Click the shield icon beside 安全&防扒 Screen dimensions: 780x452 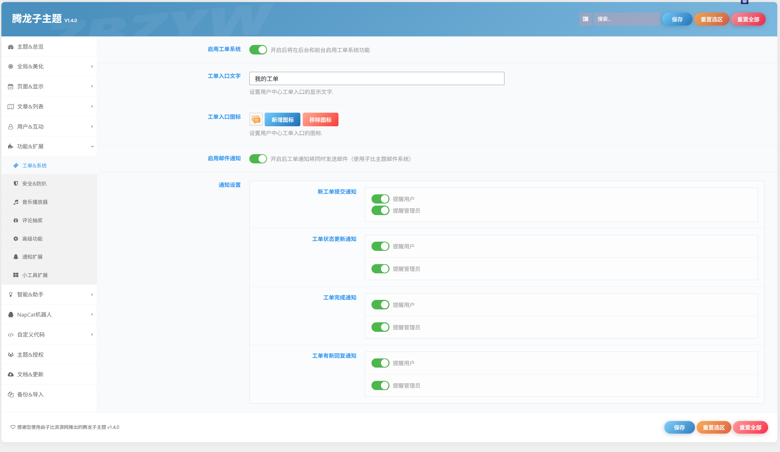click(16, 183)
